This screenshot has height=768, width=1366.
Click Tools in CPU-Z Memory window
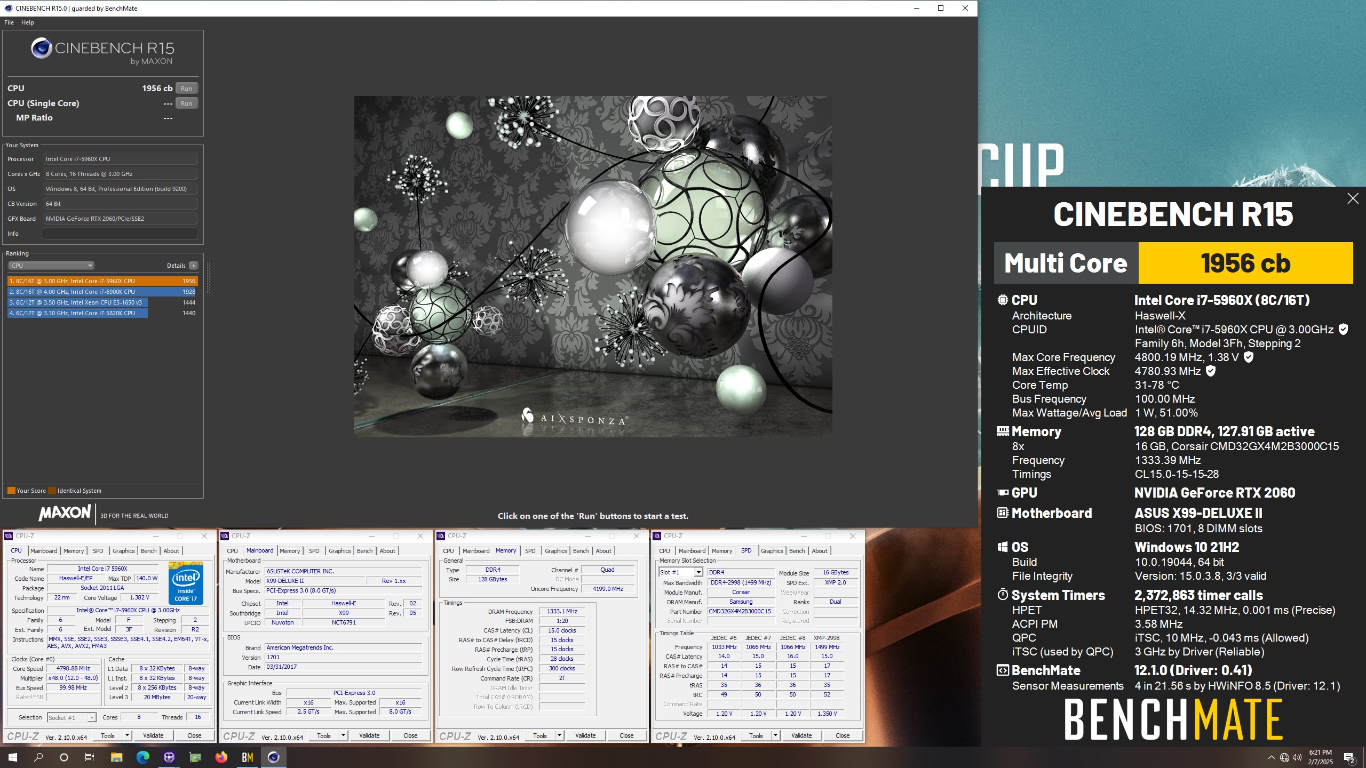(x=540, y=735)
